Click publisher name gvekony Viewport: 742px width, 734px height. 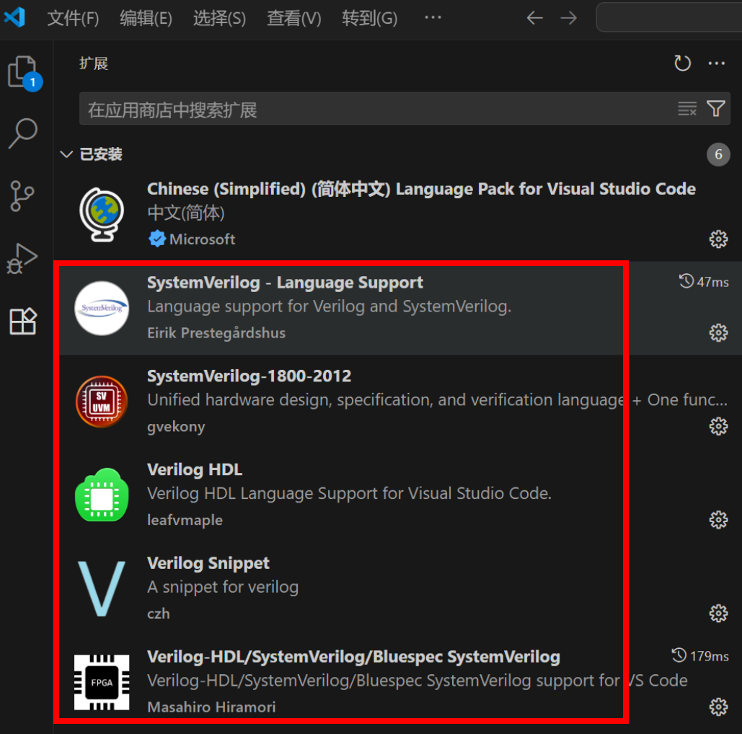(176, 426)
